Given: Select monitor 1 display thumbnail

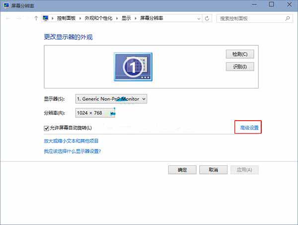Looking at the screenshot, I should coord(133,67).
